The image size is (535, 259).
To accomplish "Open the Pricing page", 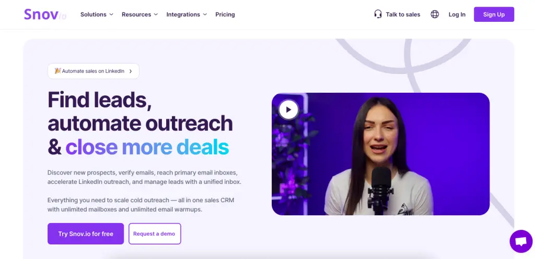I will coord(225,14).
